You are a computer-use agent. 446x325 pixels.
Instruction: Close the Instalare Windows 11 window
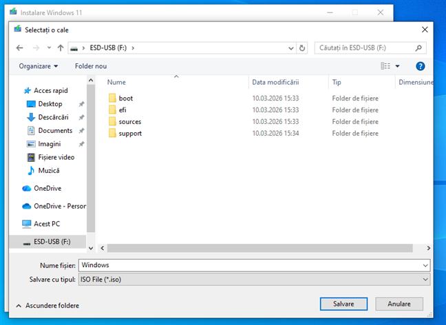coord(381,12)
